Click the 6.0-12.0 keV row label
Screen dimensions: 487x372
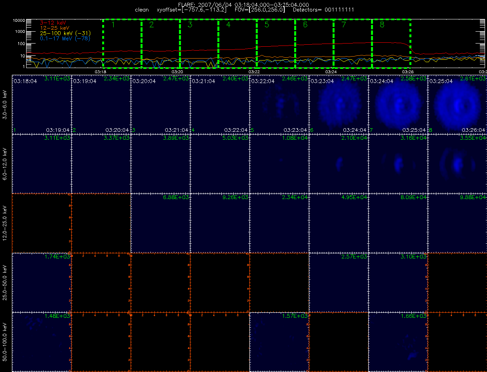5,163
